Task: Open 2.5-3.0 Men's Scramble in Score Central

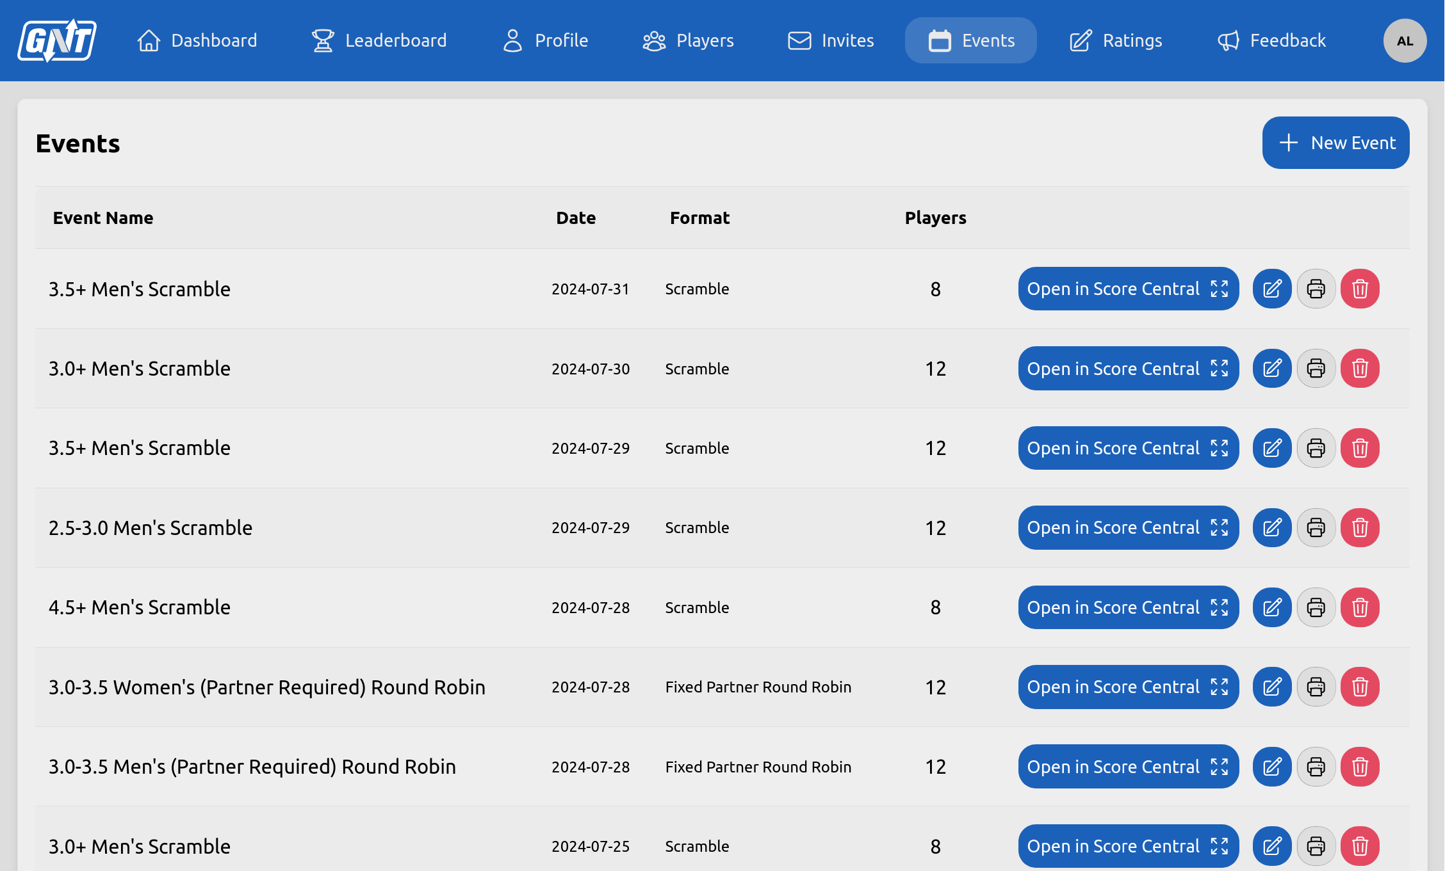Action: click(1129, 528)
